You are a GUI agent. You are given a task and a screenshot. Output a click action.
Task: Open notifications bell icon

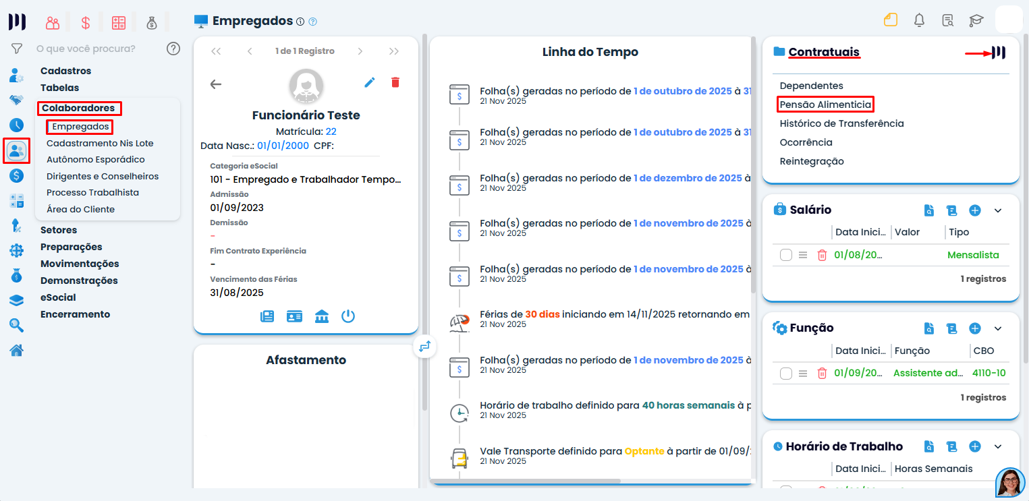point(919,20)
